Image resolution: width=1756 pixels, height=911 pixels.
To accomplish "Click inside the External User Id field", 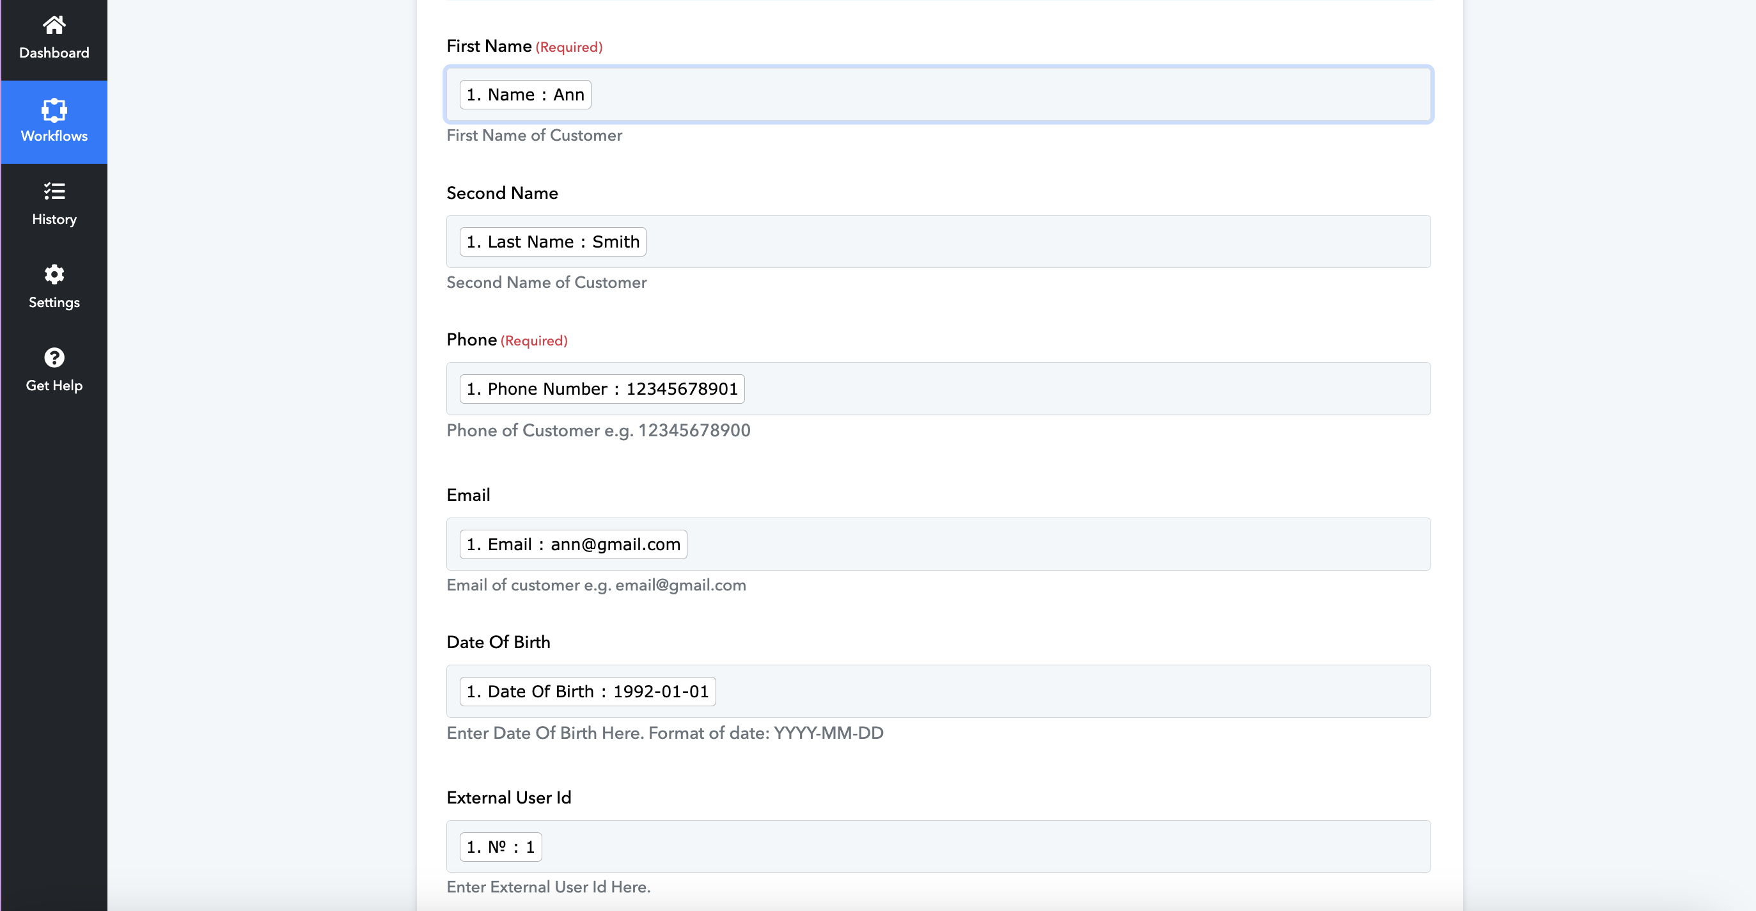I will coord(982,847).
